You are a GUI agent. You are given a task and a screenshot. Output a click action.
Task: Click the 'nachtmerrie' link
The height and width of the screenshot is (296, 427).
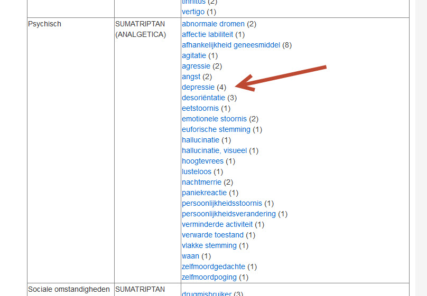pos(201,182)
